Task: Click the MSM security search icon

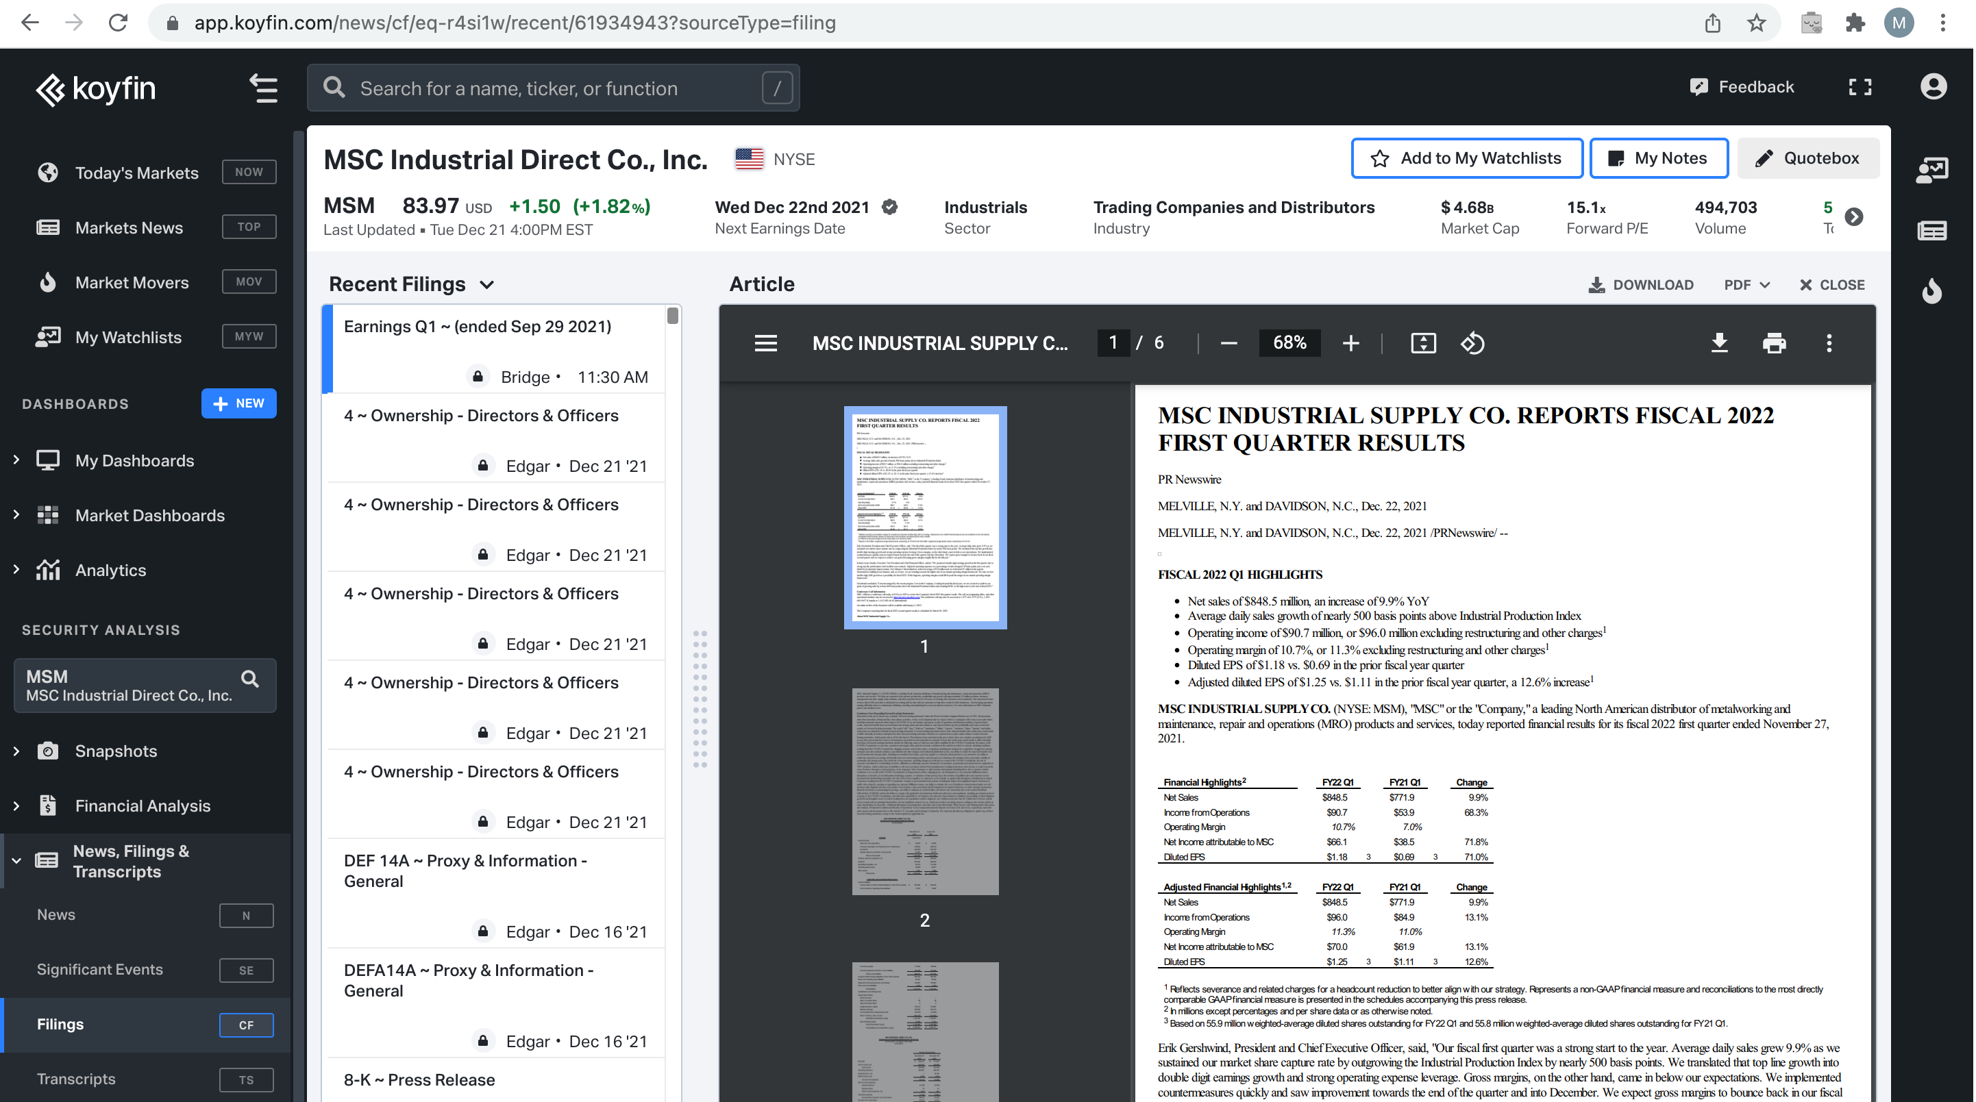Action: 250,679
